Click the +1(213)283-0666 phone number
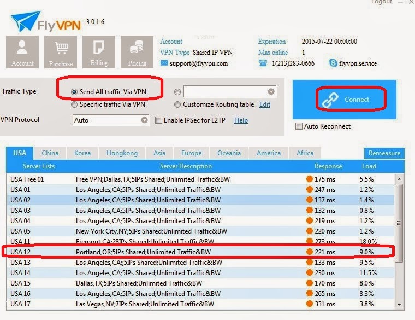This screenshot has width=415, height=320. point(291,63)
